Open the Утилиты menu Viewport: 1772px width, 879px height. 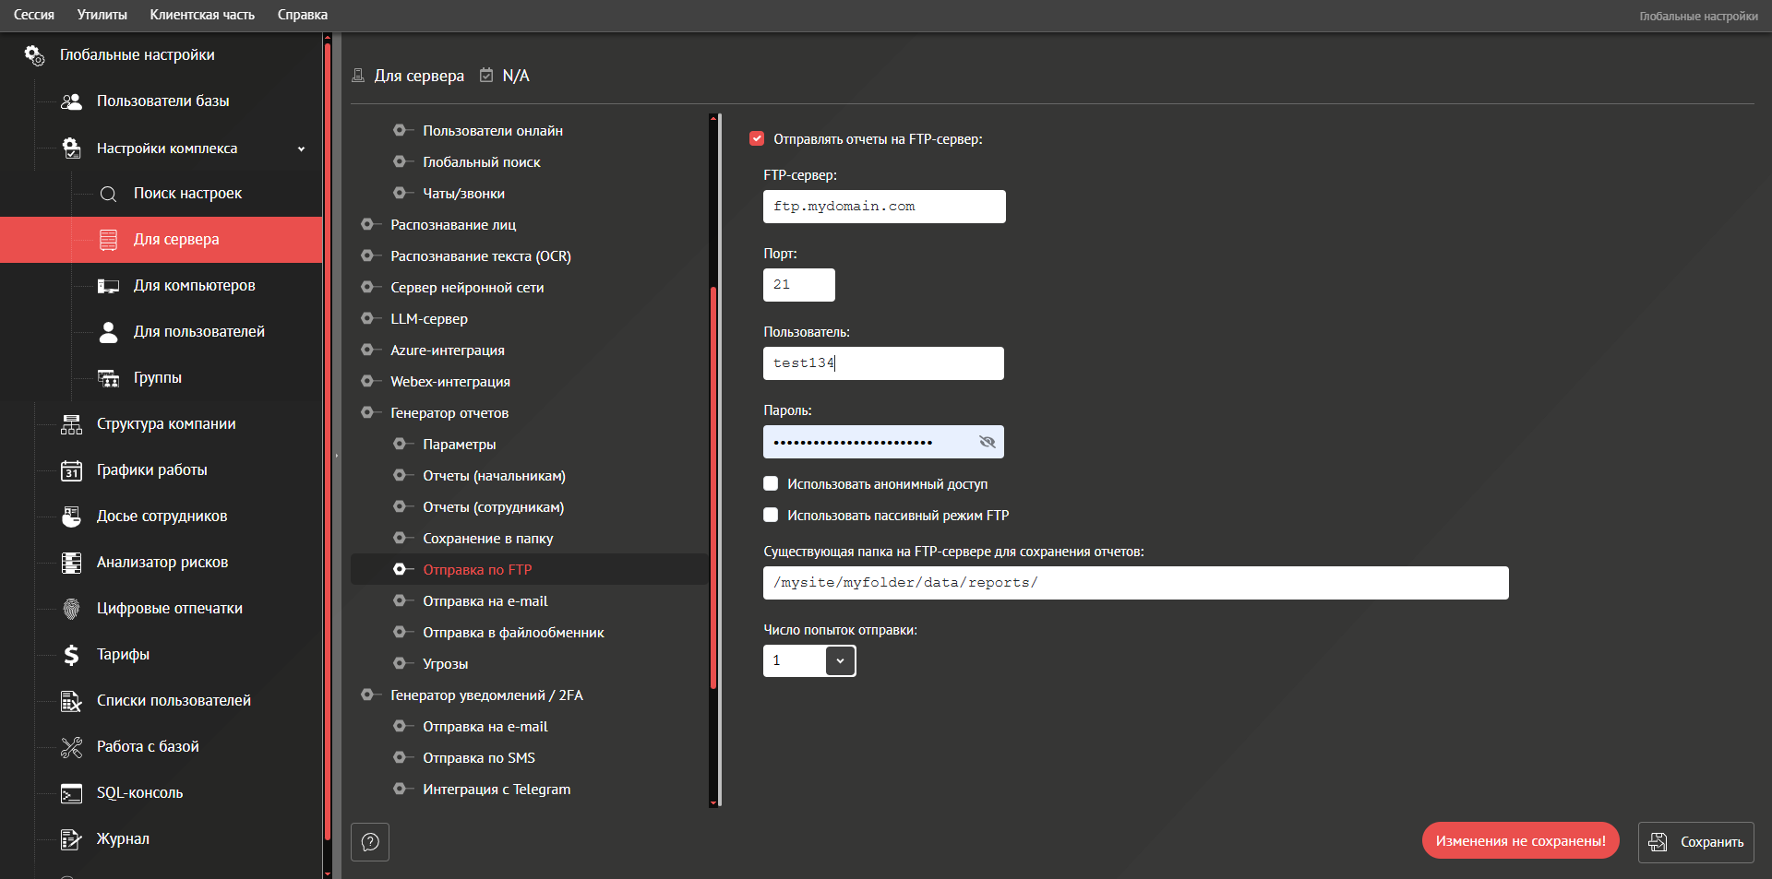(102, 15)
